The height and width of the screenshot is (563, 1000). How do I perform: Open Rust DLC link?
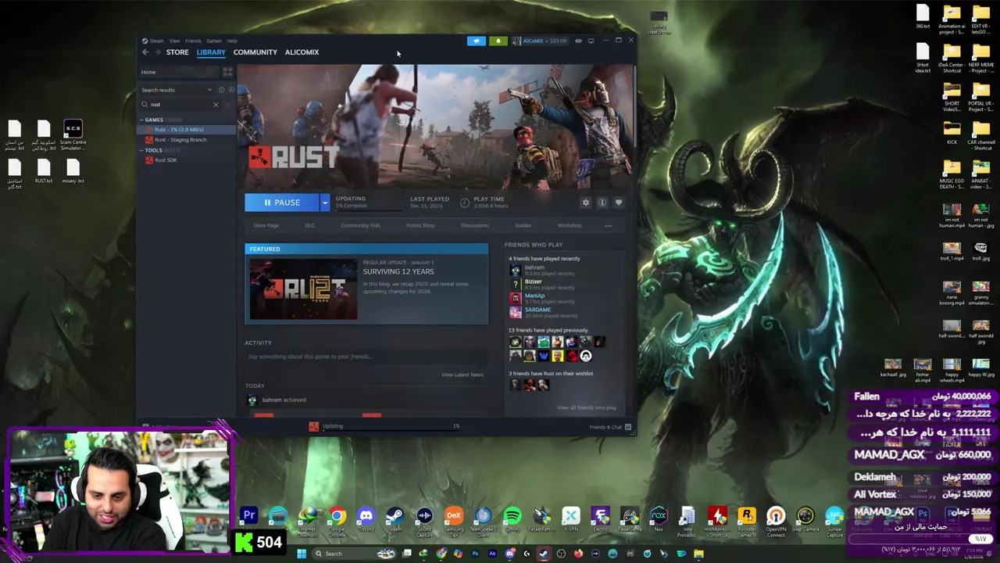click(310, 226)
